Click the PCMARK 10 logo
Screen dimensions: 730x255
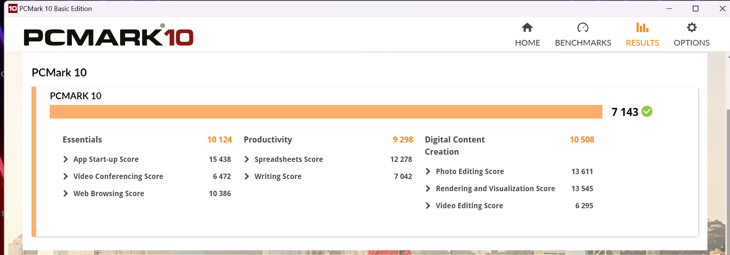pos(108,35)
